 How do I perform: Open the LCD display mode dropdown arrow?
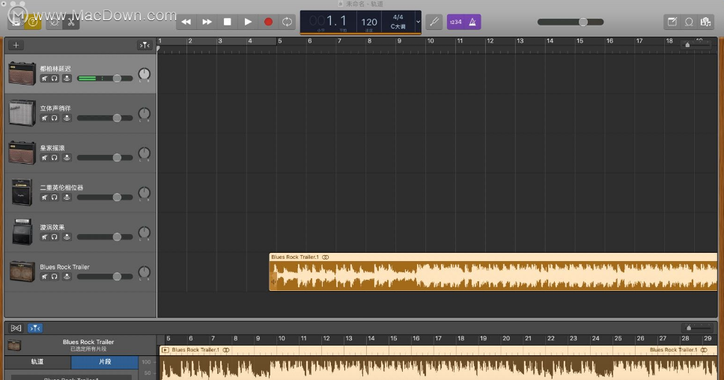418,22
